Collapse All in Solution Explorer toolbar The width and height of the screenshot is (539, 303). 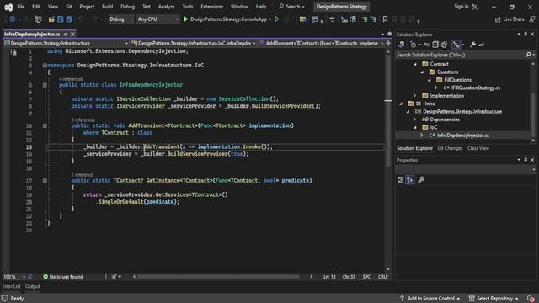pos(435,45)
